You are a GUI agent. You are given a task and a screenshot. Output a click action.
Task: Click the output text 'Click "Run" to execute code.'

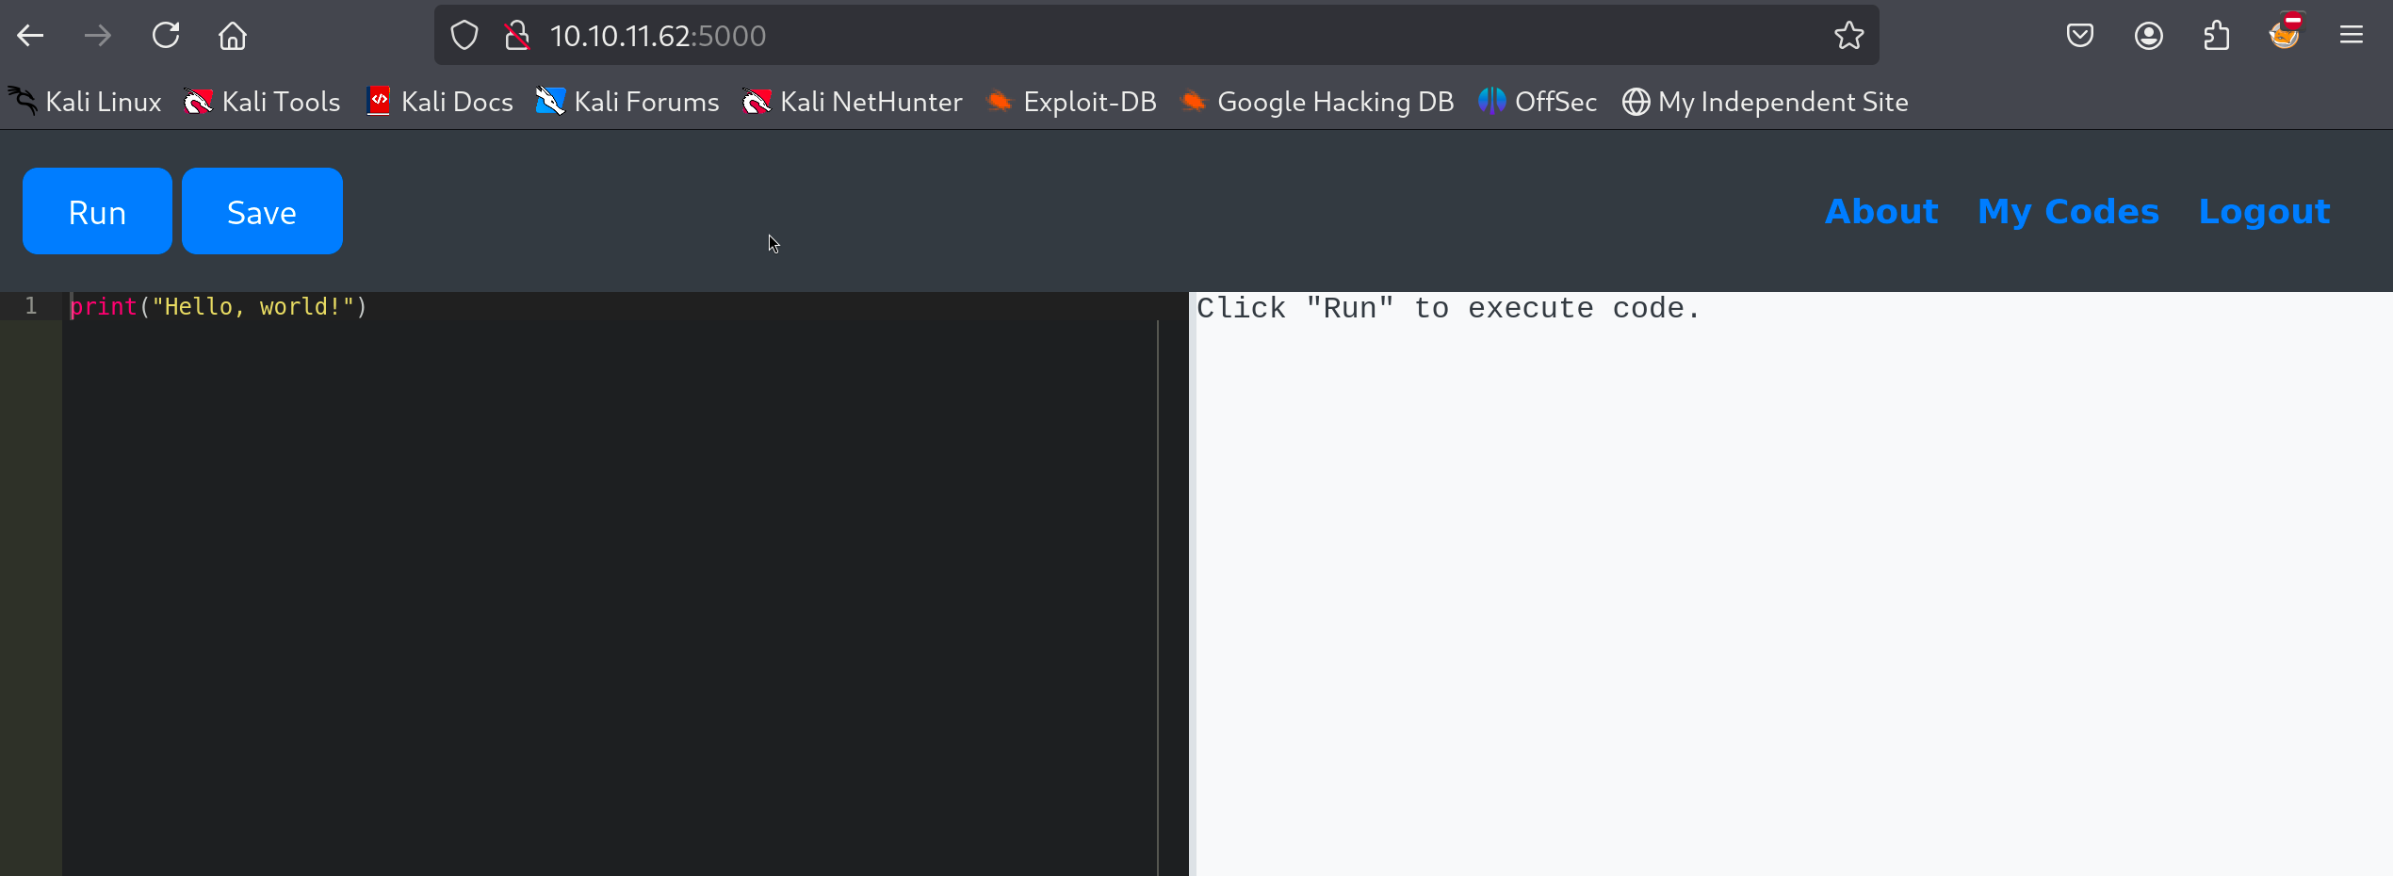1448,308
